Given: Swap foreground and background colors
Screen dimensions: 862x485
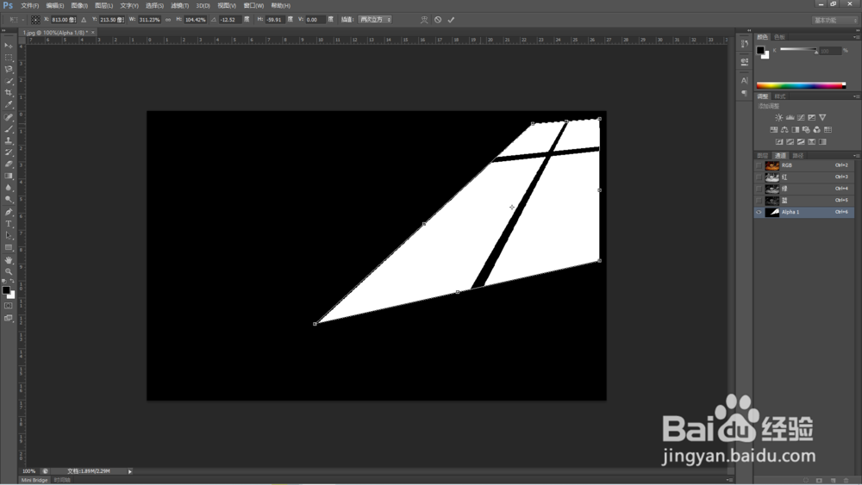Looking at the screenshot, I should pyautogui.click(x=12, y=281).
